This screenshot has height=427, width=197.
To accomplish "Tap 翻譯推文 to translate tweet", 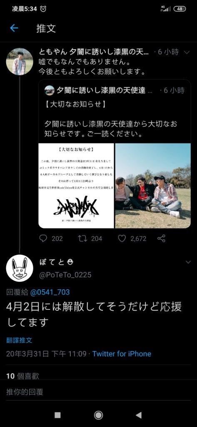I will 19,340.
